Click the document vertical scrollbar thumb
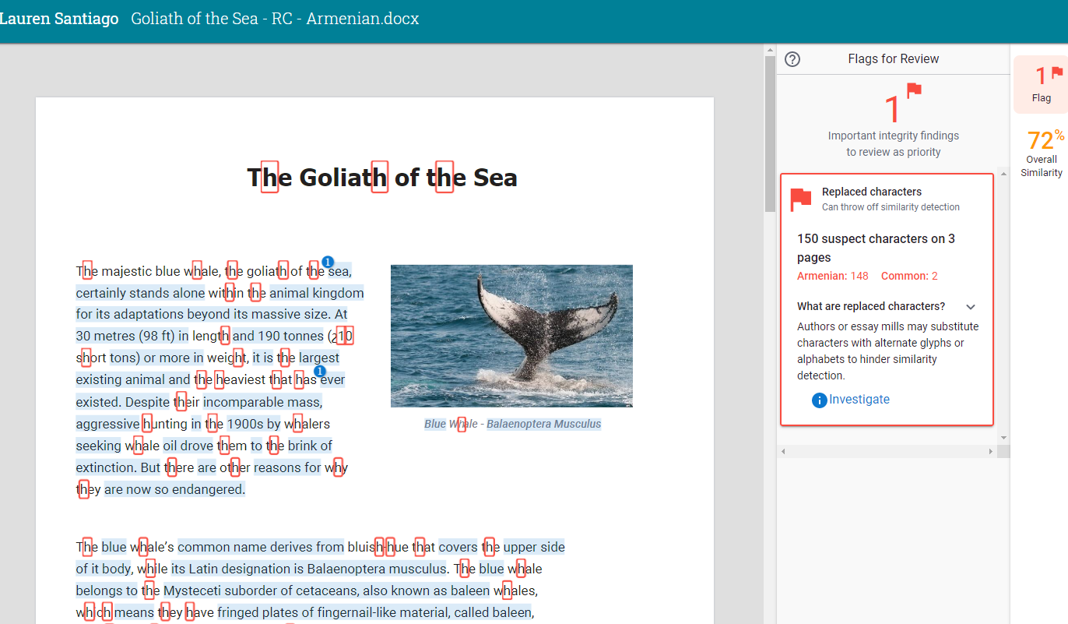Viewport: 1068px width, 624px height. click(770, 132)
